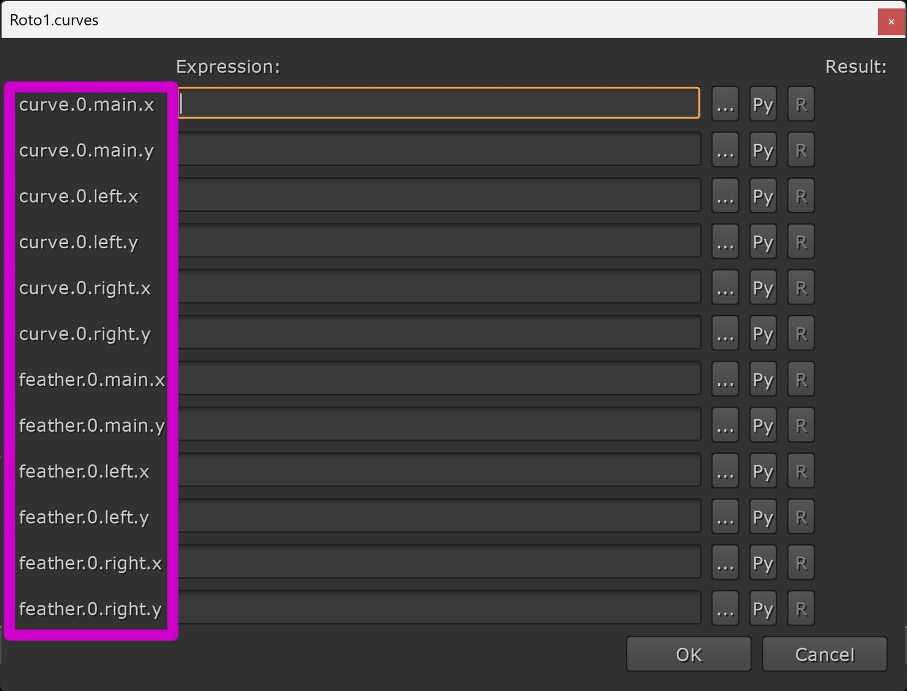This screenshot has width=907, height=691.
Task: Click the Roto1.curves title bar text
Action: pyautogui.click(x=54, y=20)
